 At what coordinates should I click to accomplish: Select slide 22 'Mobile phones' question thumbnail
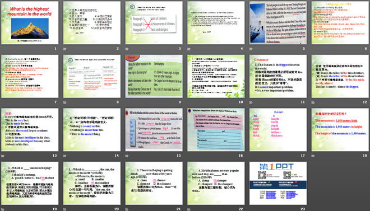(216, 183)
